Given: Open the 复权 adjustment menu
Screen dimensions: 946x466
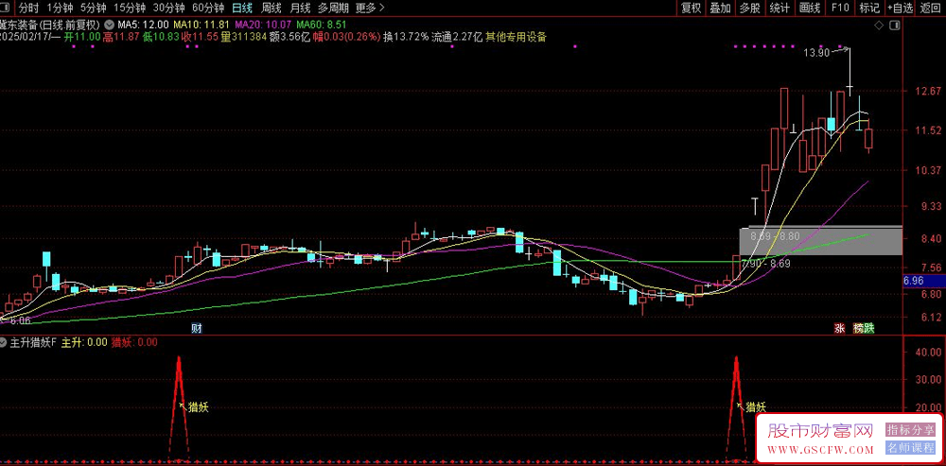Looking at the screenshot, I should click(x=691, y=8).
